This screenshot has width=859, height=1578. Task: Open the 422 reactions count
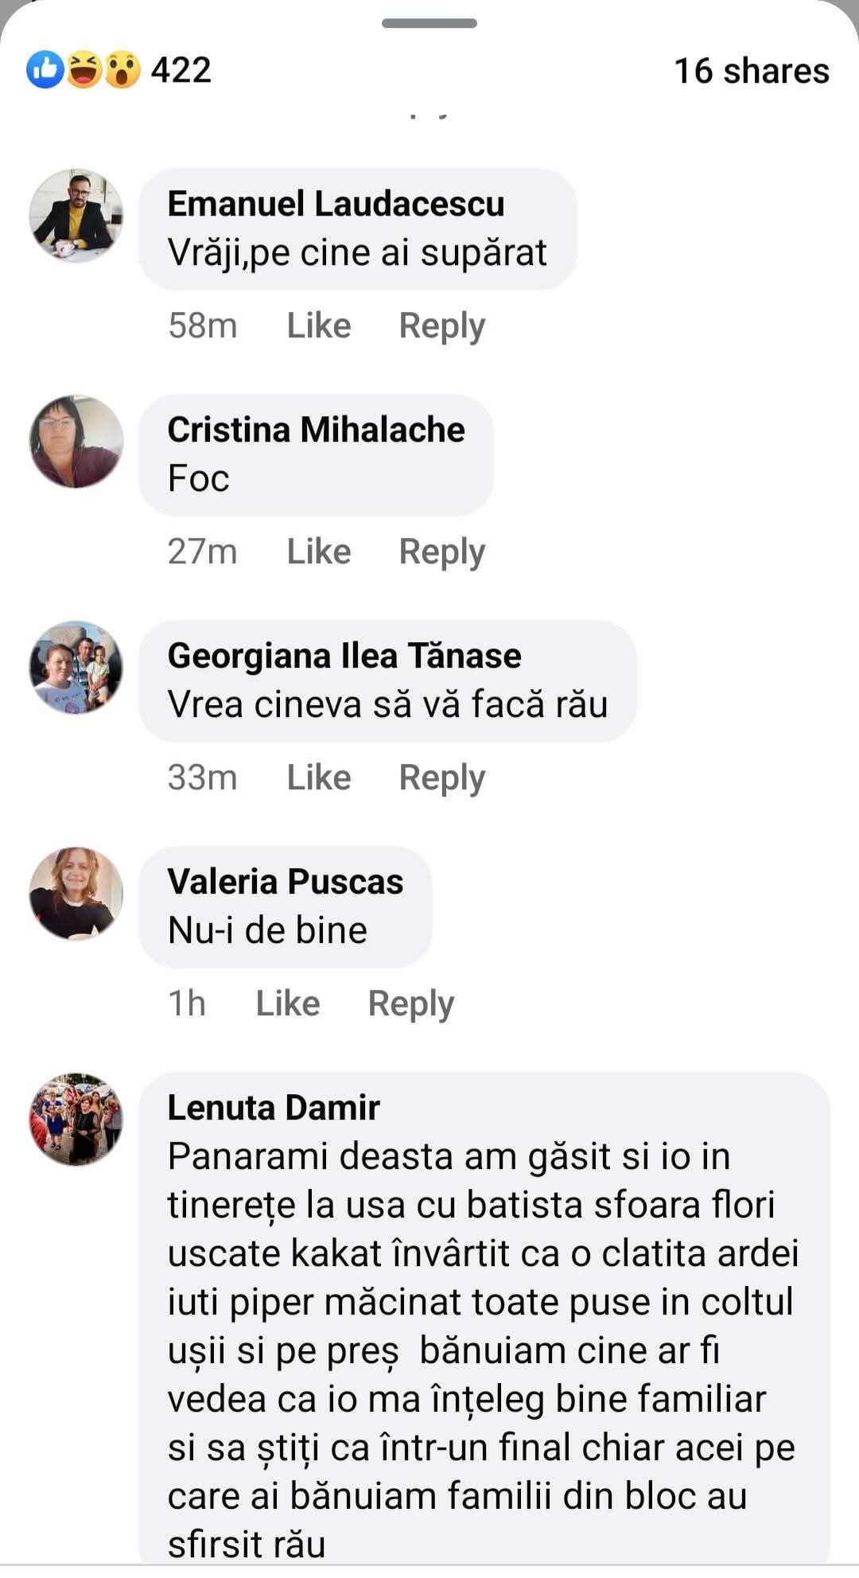pos(181,71)
